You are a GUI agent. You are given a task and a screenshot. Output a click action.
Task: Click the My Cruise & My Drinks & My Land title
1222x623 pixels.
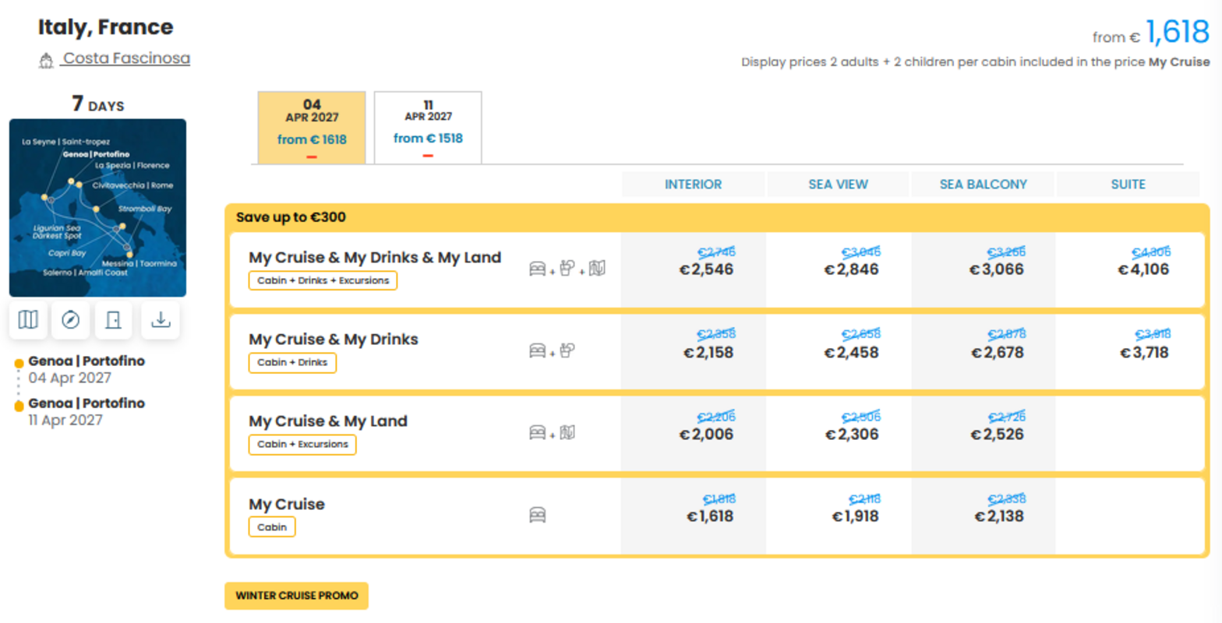[x=375, y=258]
